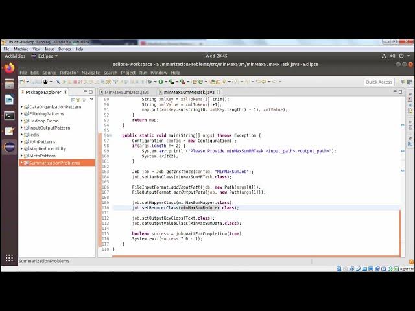Click line 96 folding marker in the gutter

[x=111, y=135]
